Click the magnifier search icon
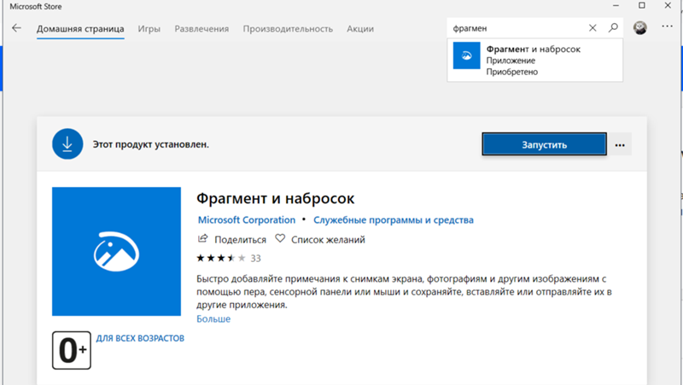This screenshot has height=385, width=683. click(x=613, y=28)
